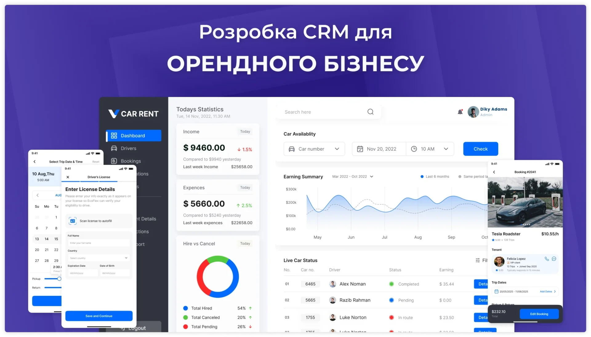Click the chat message icon for Felicia Lopez
This screenshot has width=591, height=337.
point(554,259)
